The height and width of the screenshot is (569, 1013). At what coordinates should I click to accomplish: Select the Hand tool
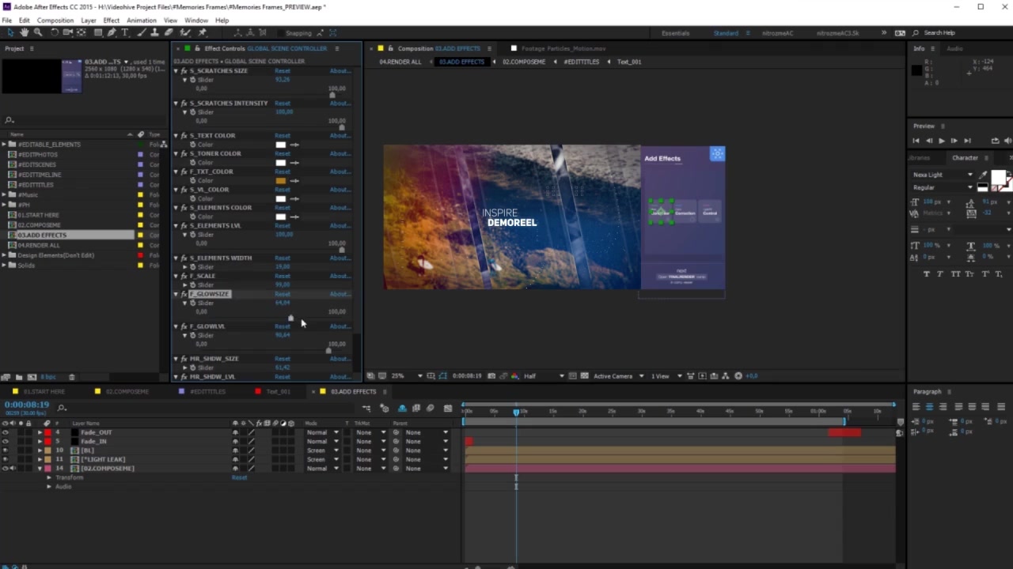click(x=25, y=32)
